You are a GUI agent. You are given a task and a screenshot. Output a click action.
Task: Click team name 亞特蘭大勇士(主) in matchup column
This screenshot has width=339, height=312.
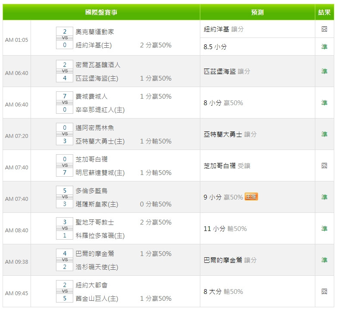(100, 141)
